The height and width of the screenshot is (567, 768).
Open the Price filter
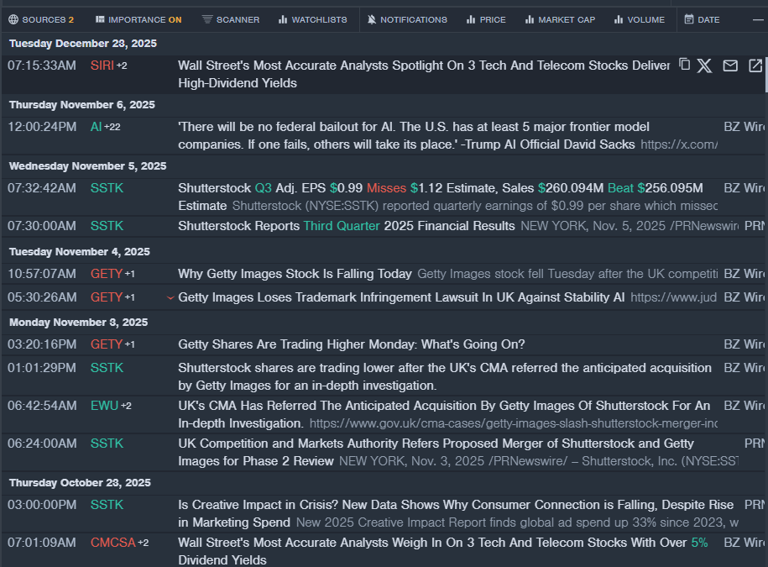pos(486,19)
